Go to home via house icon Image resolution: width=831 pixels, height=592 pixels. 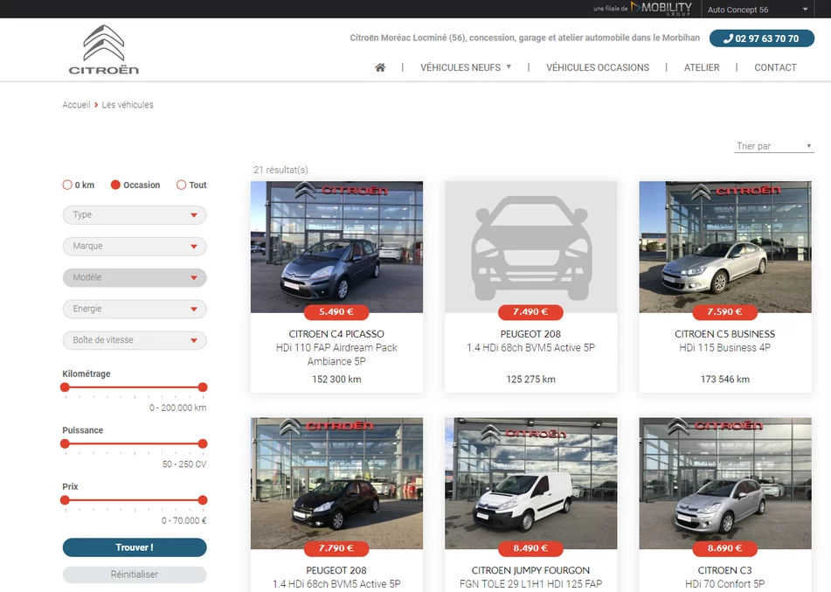380,67
